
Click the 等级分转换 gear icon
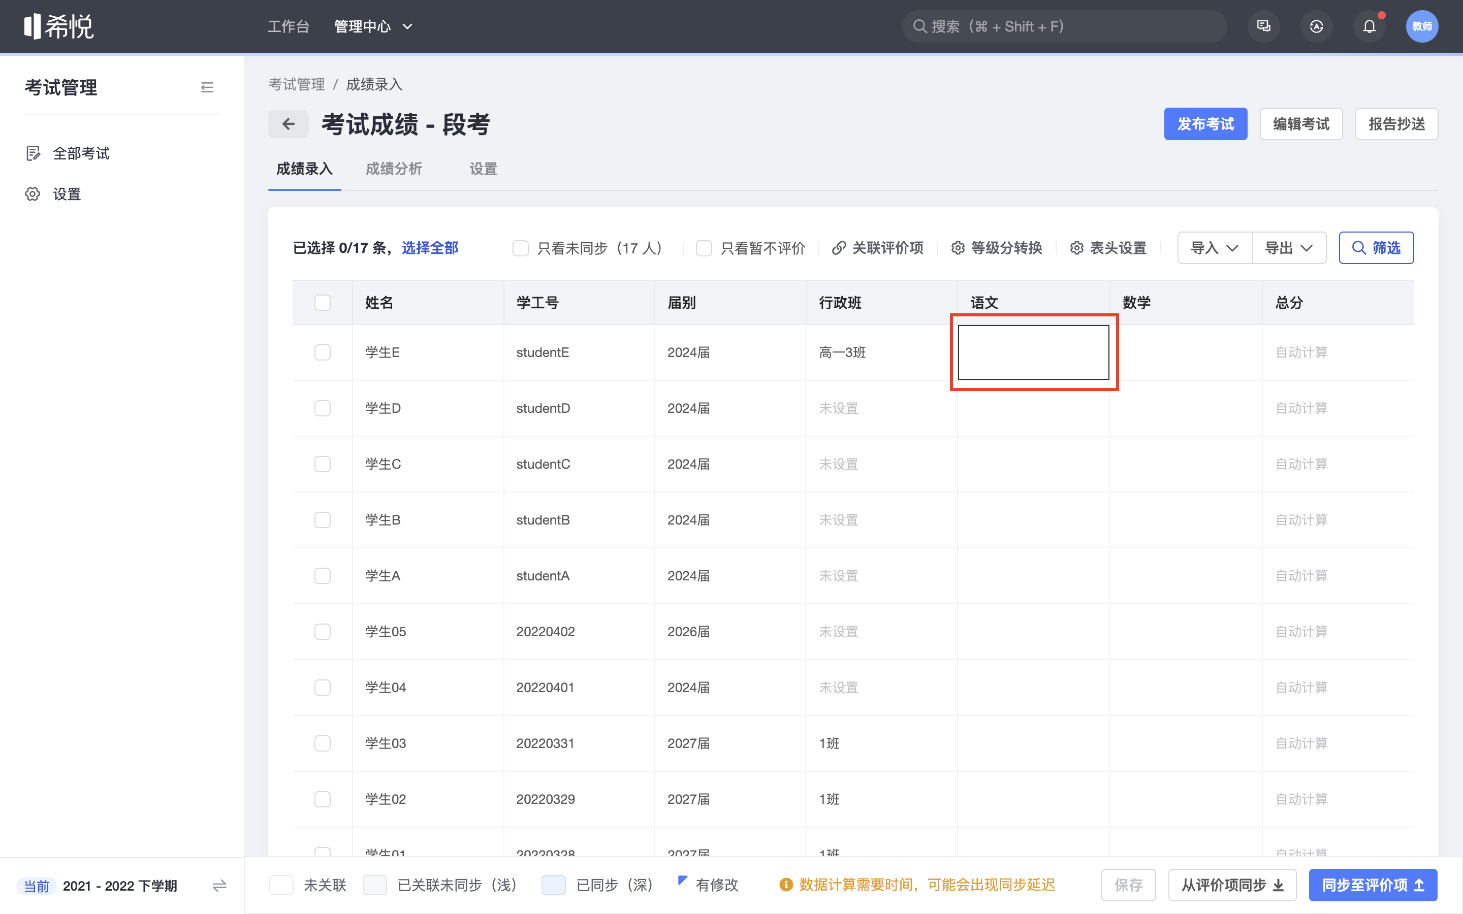[958, 248]
